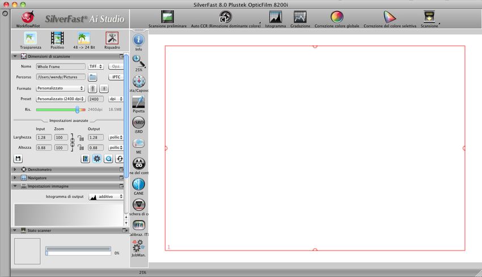This screenshot has height=277, width=482.
Task: Click the Ris. resolution slider handle
Action: (x=77, y=109)
